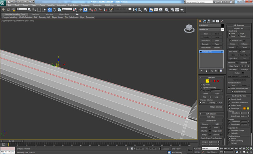The height and width of the screenshot is (154, 253).
Task: Click the QuickSlice button
Action: coord(233,58)
